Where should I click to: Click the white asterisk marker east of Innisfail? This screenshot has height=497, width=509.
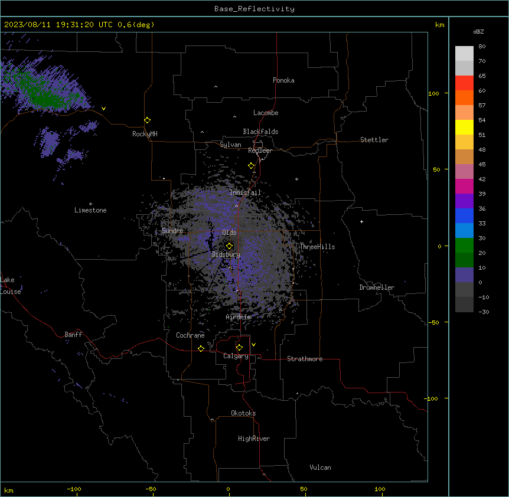point(296,179)
